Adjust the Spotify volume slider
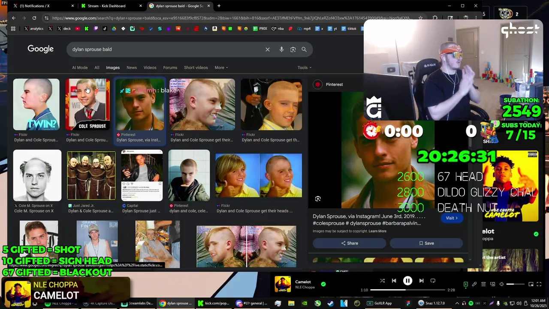This screenshot has width=549, height=309. (516, 284)
